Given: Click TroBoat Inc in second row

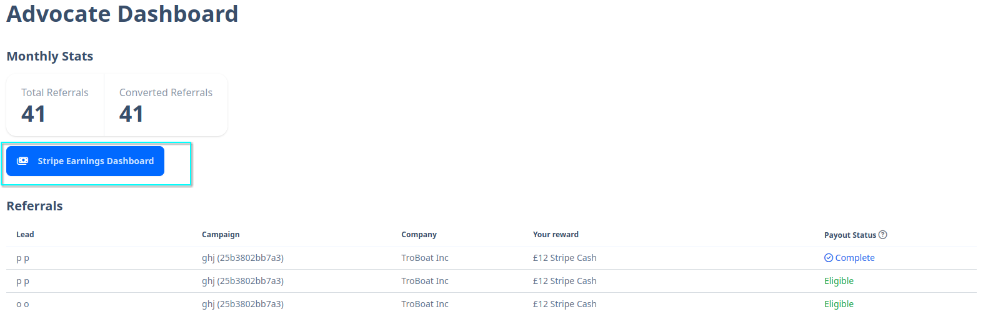Looking at the screenshot, I should coord(424,281).
